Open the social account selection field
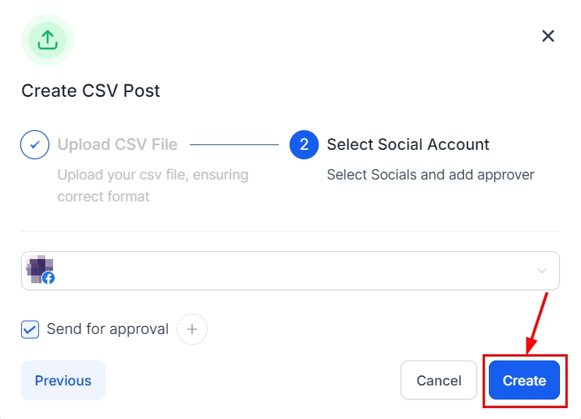Image resolution: width=581 pixels, height=419 pixels. pos(290,271)
